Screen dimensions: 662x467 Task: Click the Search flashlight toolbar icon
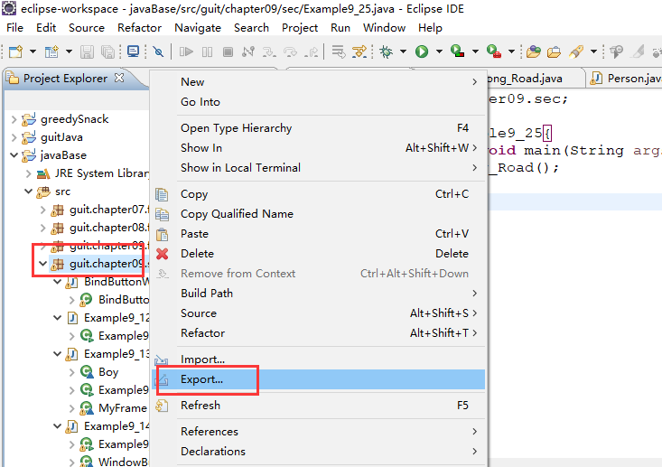(x=576, y=51)
